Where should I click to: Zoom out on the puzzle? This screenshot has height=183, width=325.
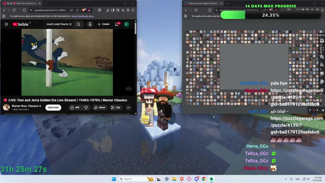[x=322, y=65]
